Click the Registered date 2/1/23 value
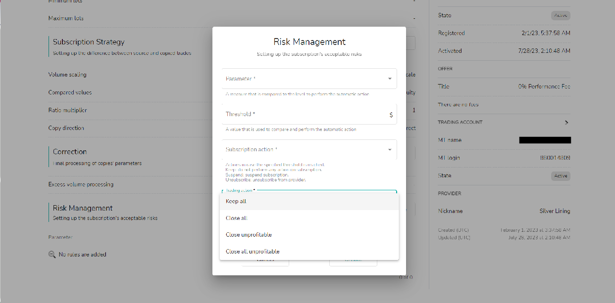This screenshot has height=303, width=615. tap(546, 33)
